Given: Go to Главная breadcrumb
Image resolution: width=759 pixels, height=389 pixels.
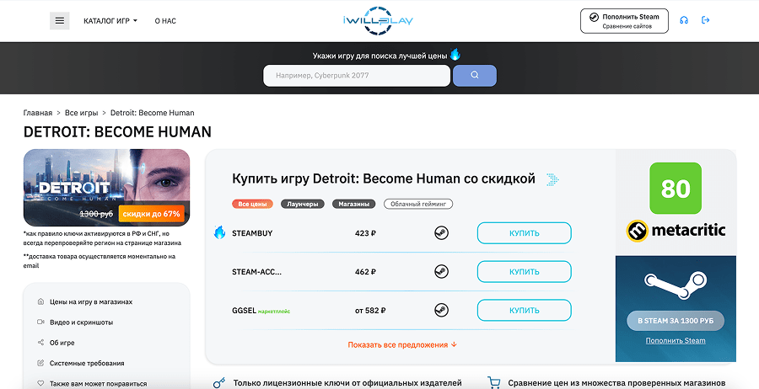Looking at the screenshot, I should click(38, 113).
